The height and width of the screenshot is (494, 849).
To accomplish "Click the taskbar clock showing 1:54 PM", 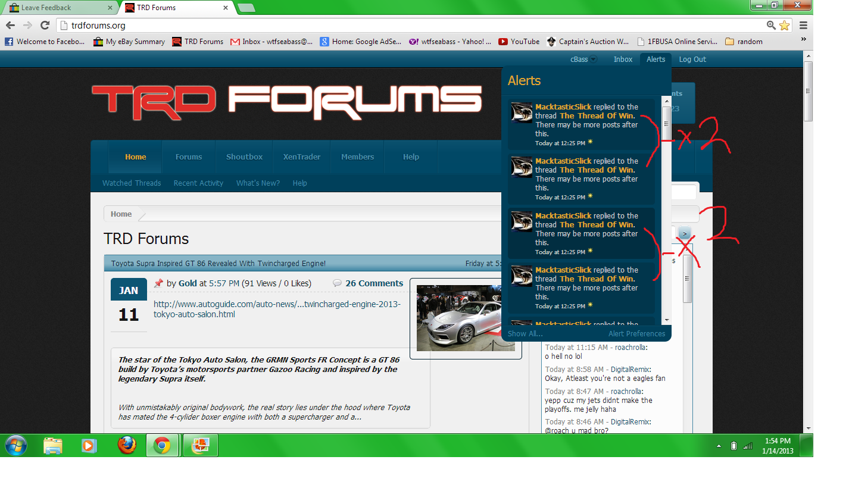I will [778, 446].
